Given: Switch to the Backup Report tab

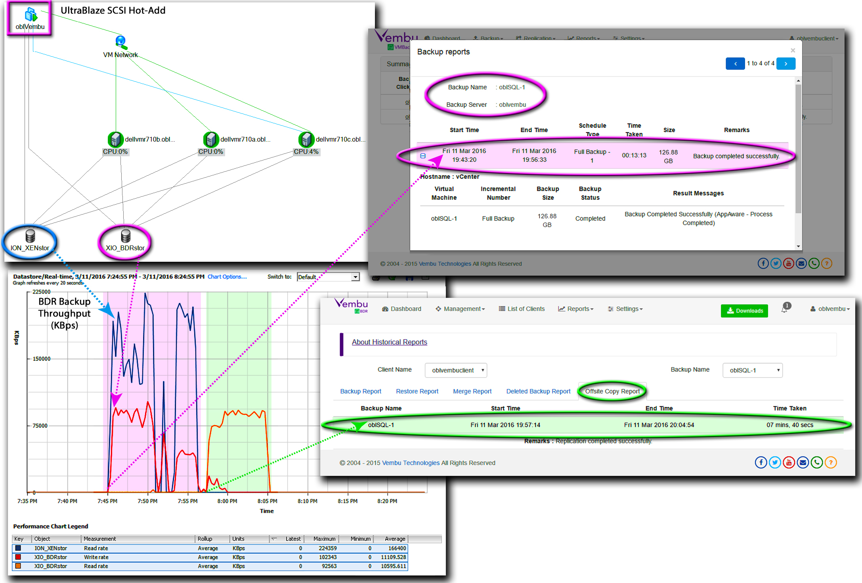Looking at the screenshot, I should pyautogui.click(x=361, y=391).
